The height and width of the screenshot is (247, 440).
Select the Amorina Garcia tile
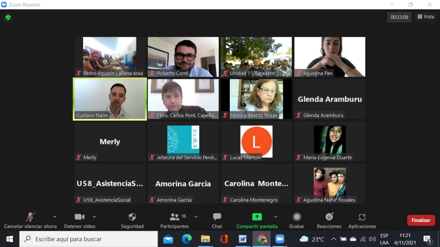tap(183, 183)
